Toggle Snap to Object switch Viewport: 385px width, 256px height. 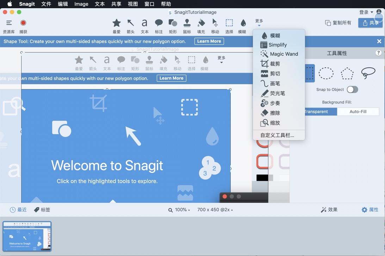[x=352, y=89]
